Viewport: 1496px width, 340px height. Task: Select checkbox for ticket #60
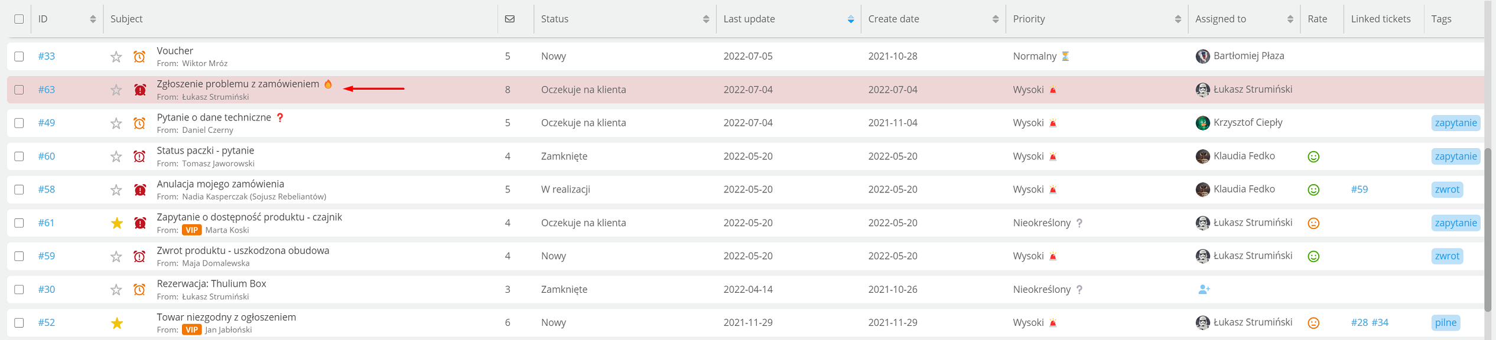click(x=19, y=156)
